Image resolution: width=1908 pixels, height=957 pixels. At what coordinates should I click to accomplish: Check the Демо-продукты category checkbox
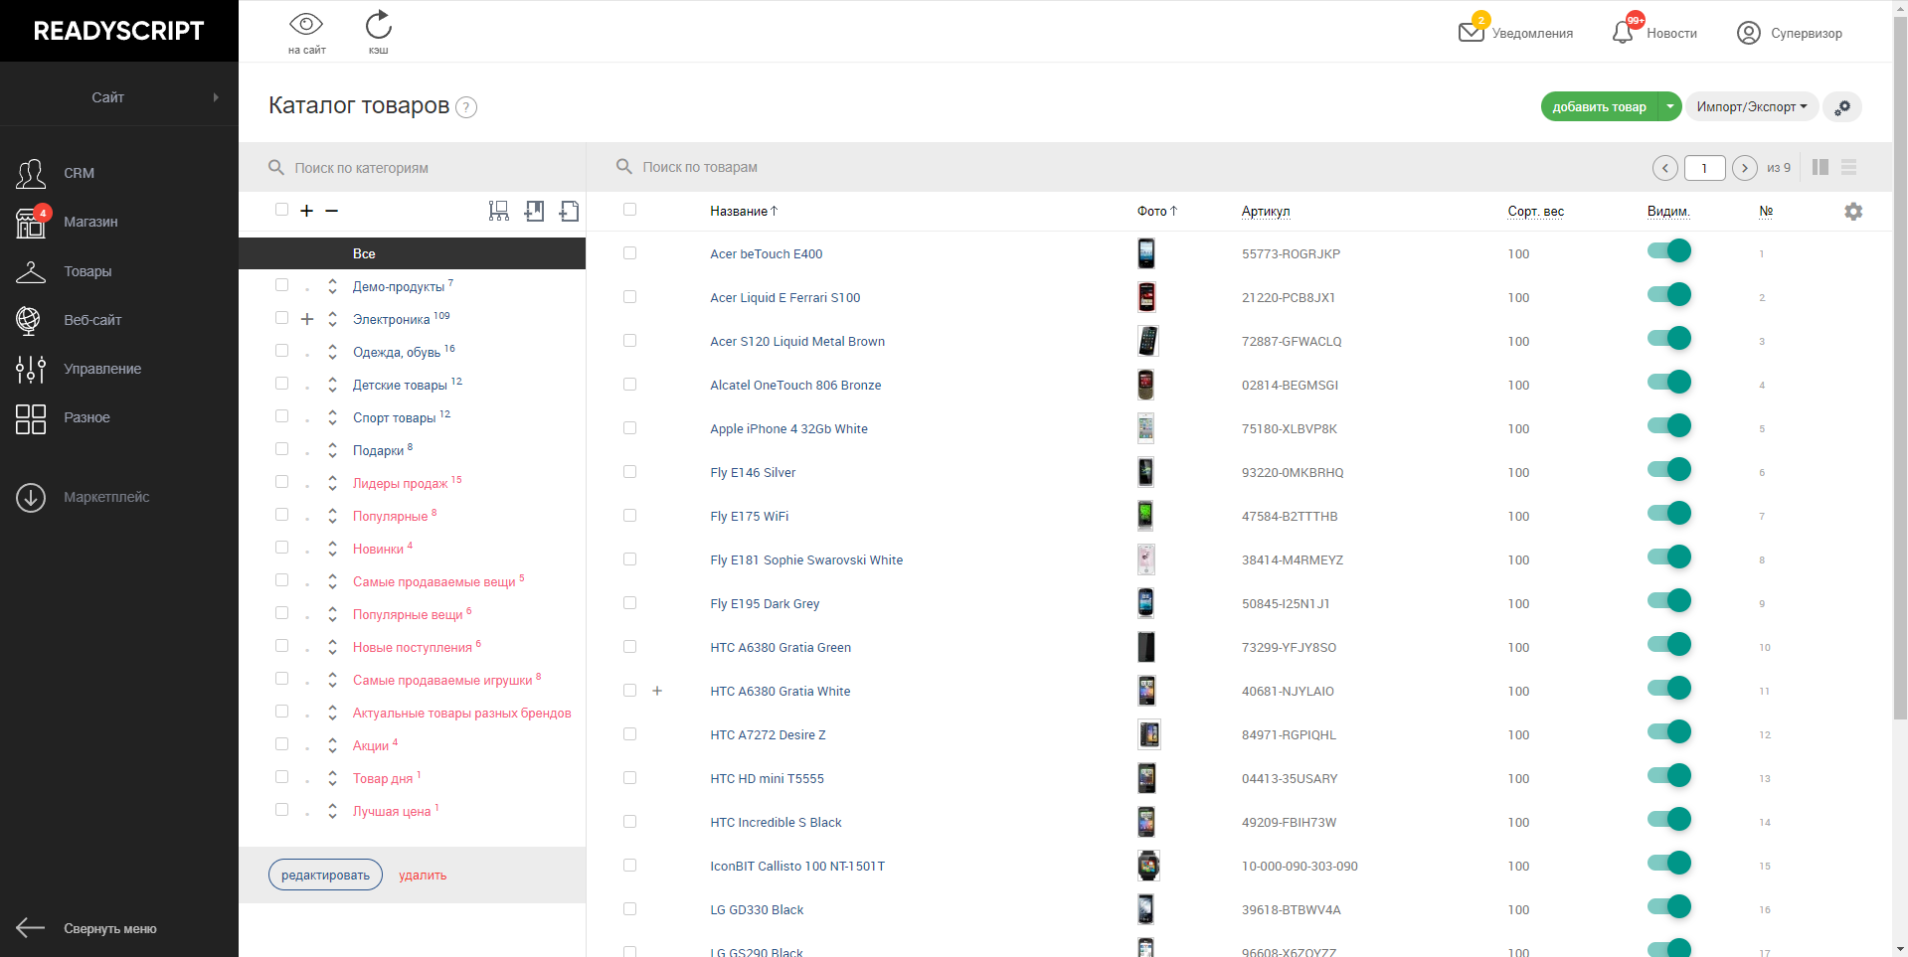281,285
